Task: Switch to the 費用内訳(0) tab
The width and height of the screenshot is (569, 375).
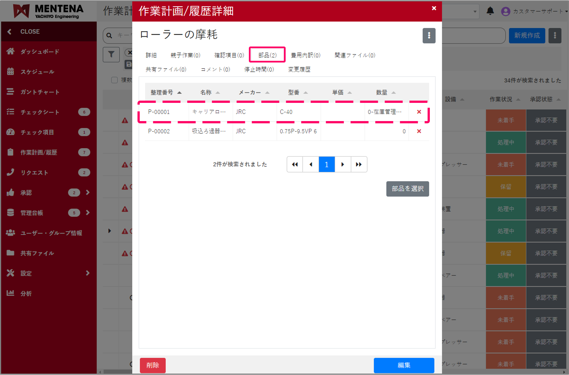Action: pyautogui.click(x=305, y=55)
